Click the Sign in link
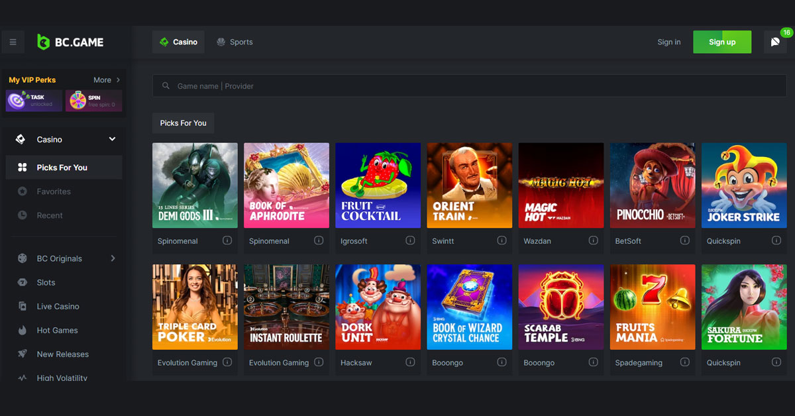Viewport: 795px width, 416px height. pos(669,42)
